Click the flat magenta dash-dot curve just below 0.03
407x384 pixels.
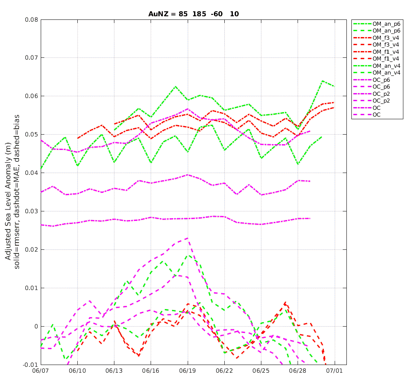(x=175, y=219)
